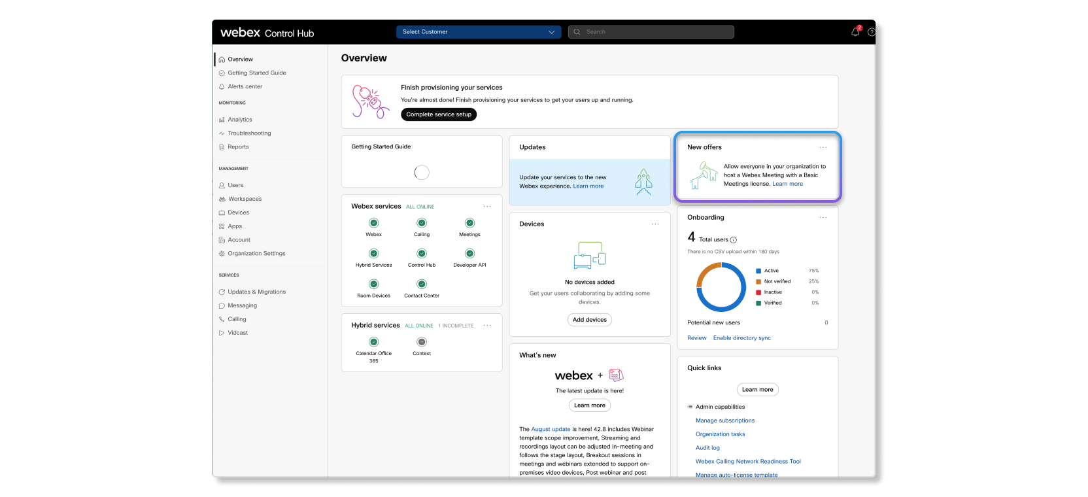The height and width of the screenshot is (497, 1088).
Task: Click the Verified green legend swatch
Action: pos(758,303)
